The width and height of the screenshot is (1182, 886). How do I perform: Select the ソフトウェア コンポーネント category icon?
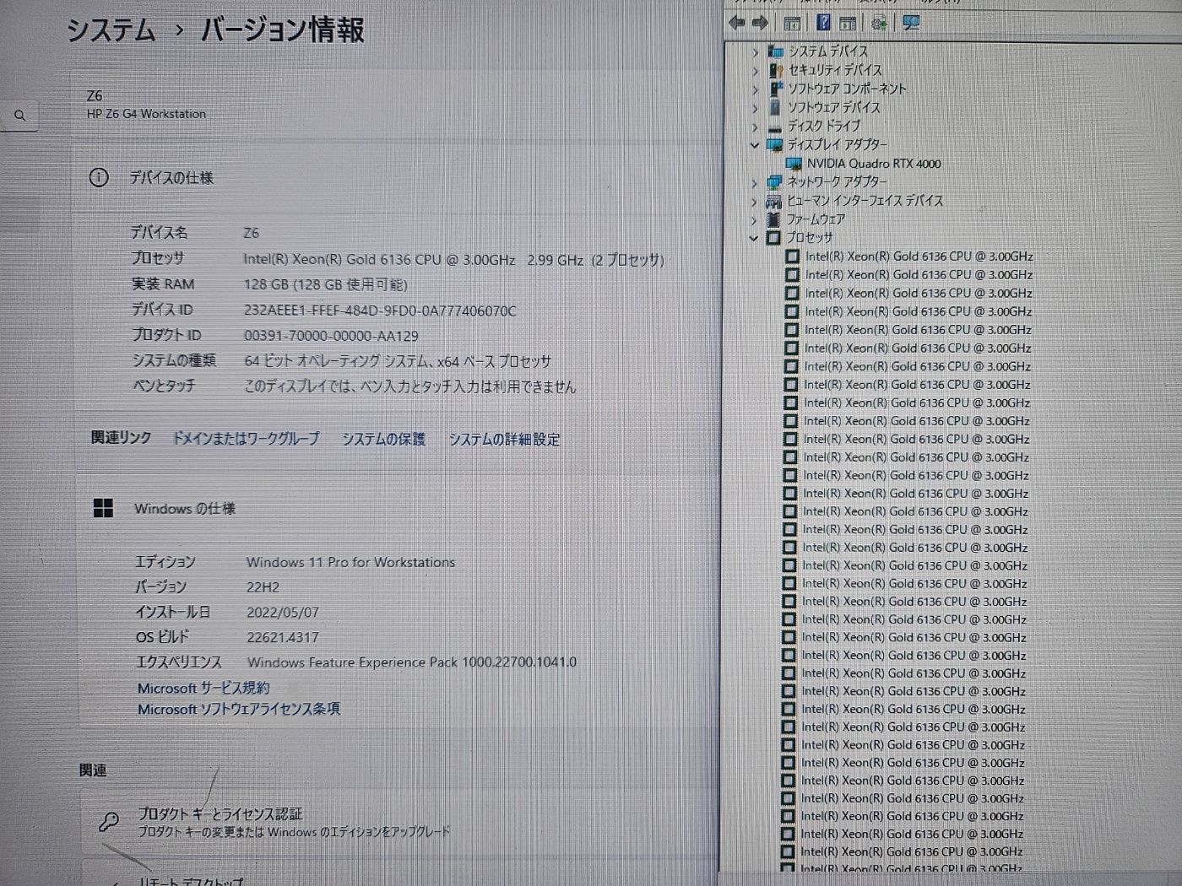click(776, 89)
